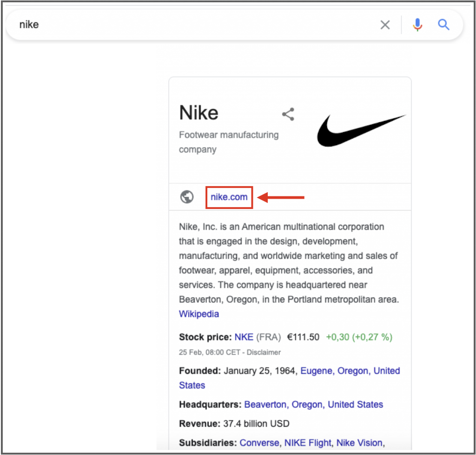Screen dimensions: 476x455
Task: Click the Nike, Inc. description paragraph
Action: click(x=289, y=263)
